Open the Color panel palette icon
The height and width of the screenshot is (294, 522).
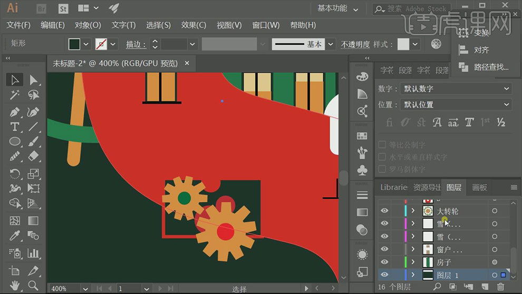tap(362, 77)
